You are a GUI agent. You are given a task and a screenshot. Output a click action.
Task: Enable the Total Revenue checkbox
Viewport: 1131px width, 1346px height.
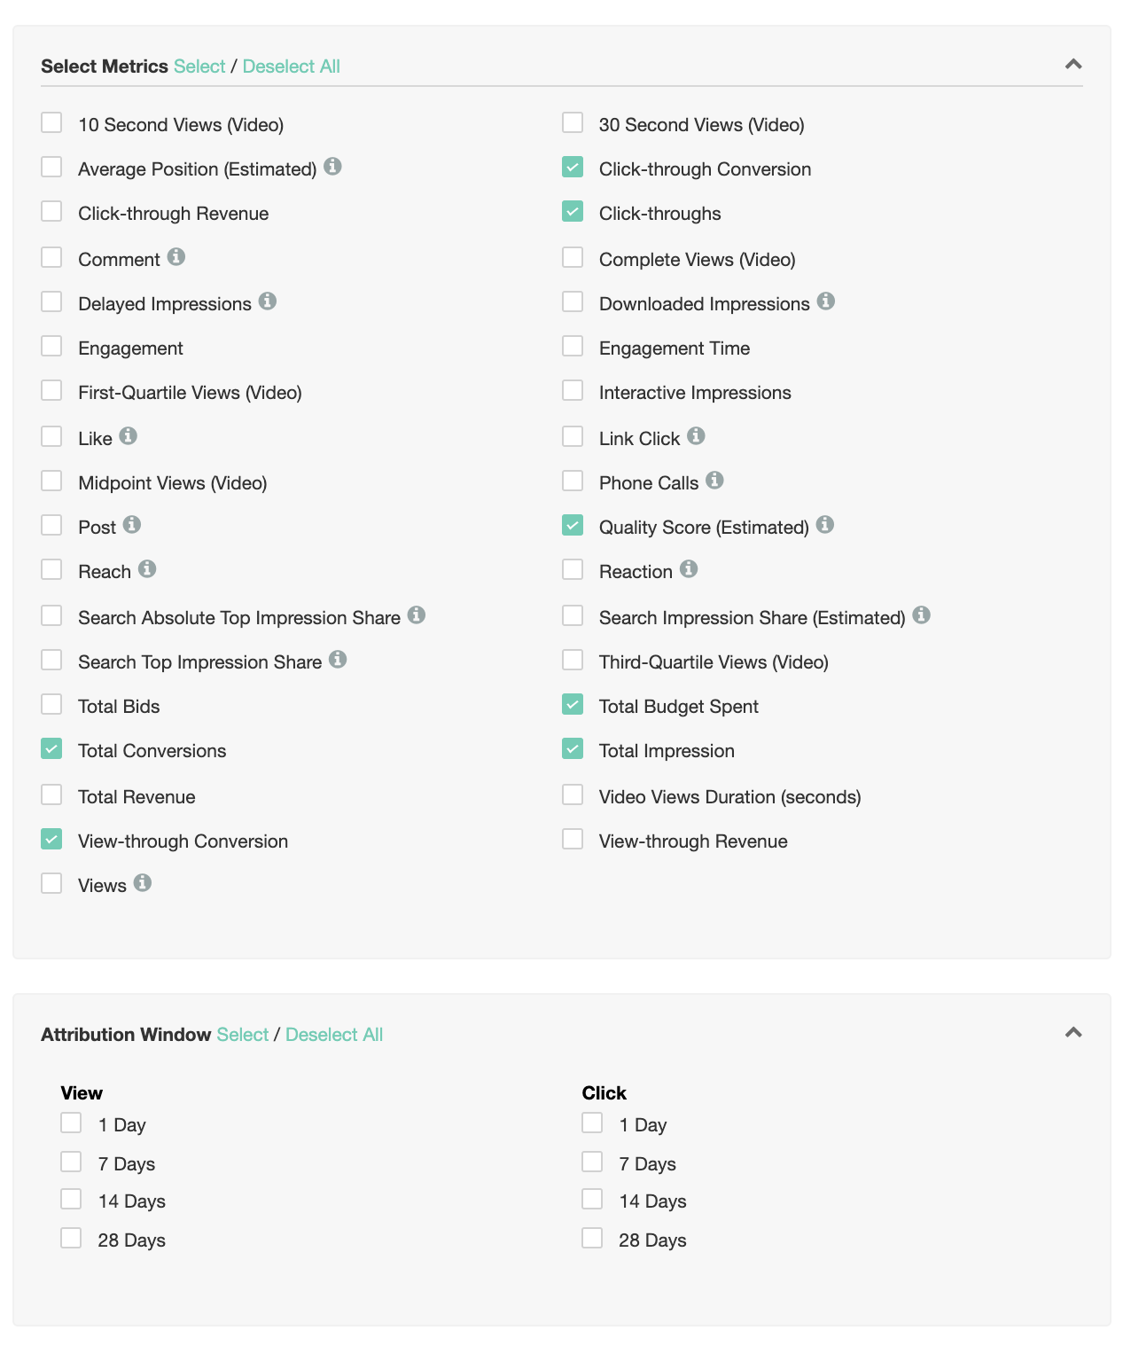51,795
